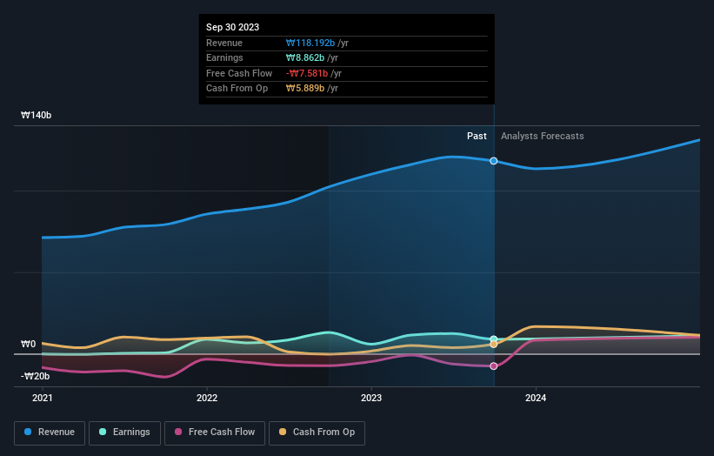Toggle the Free Cash Flow legend button
714x456 pixels.
click(215, 433)
